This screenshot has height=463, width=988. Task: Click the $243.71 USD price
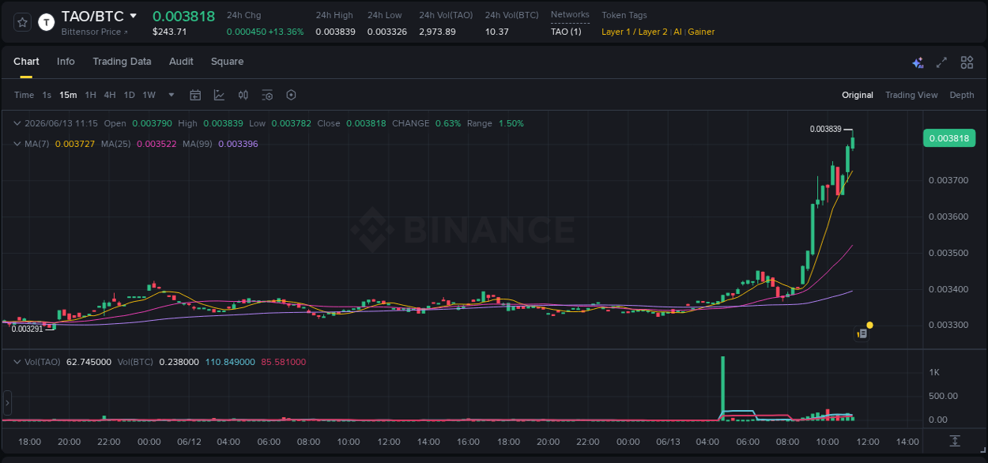[x=170, y=32]
